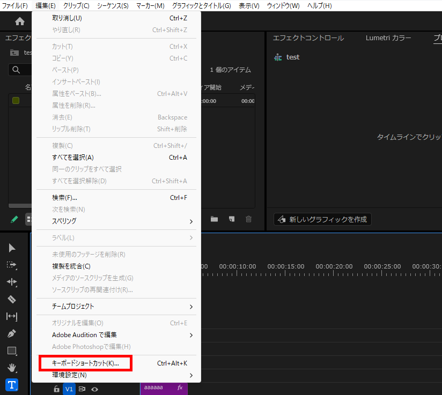Click the trash delete icon in project panel
Screen dimensions: 442x395
[248, 219]
